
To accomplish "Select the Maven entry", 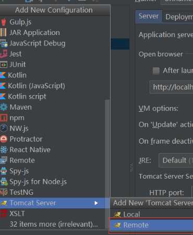I will coord(55,107).
